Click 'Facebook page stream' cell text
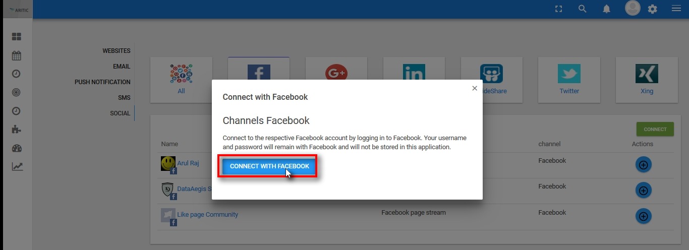 [414, 213]
